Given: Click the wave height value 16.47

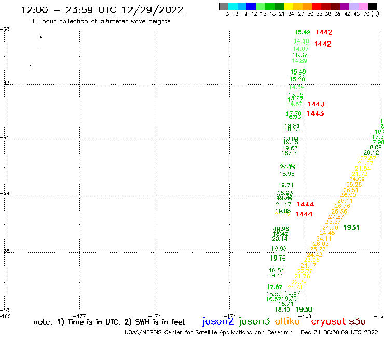Looking at the screenshot, I should tap(295, 100).
